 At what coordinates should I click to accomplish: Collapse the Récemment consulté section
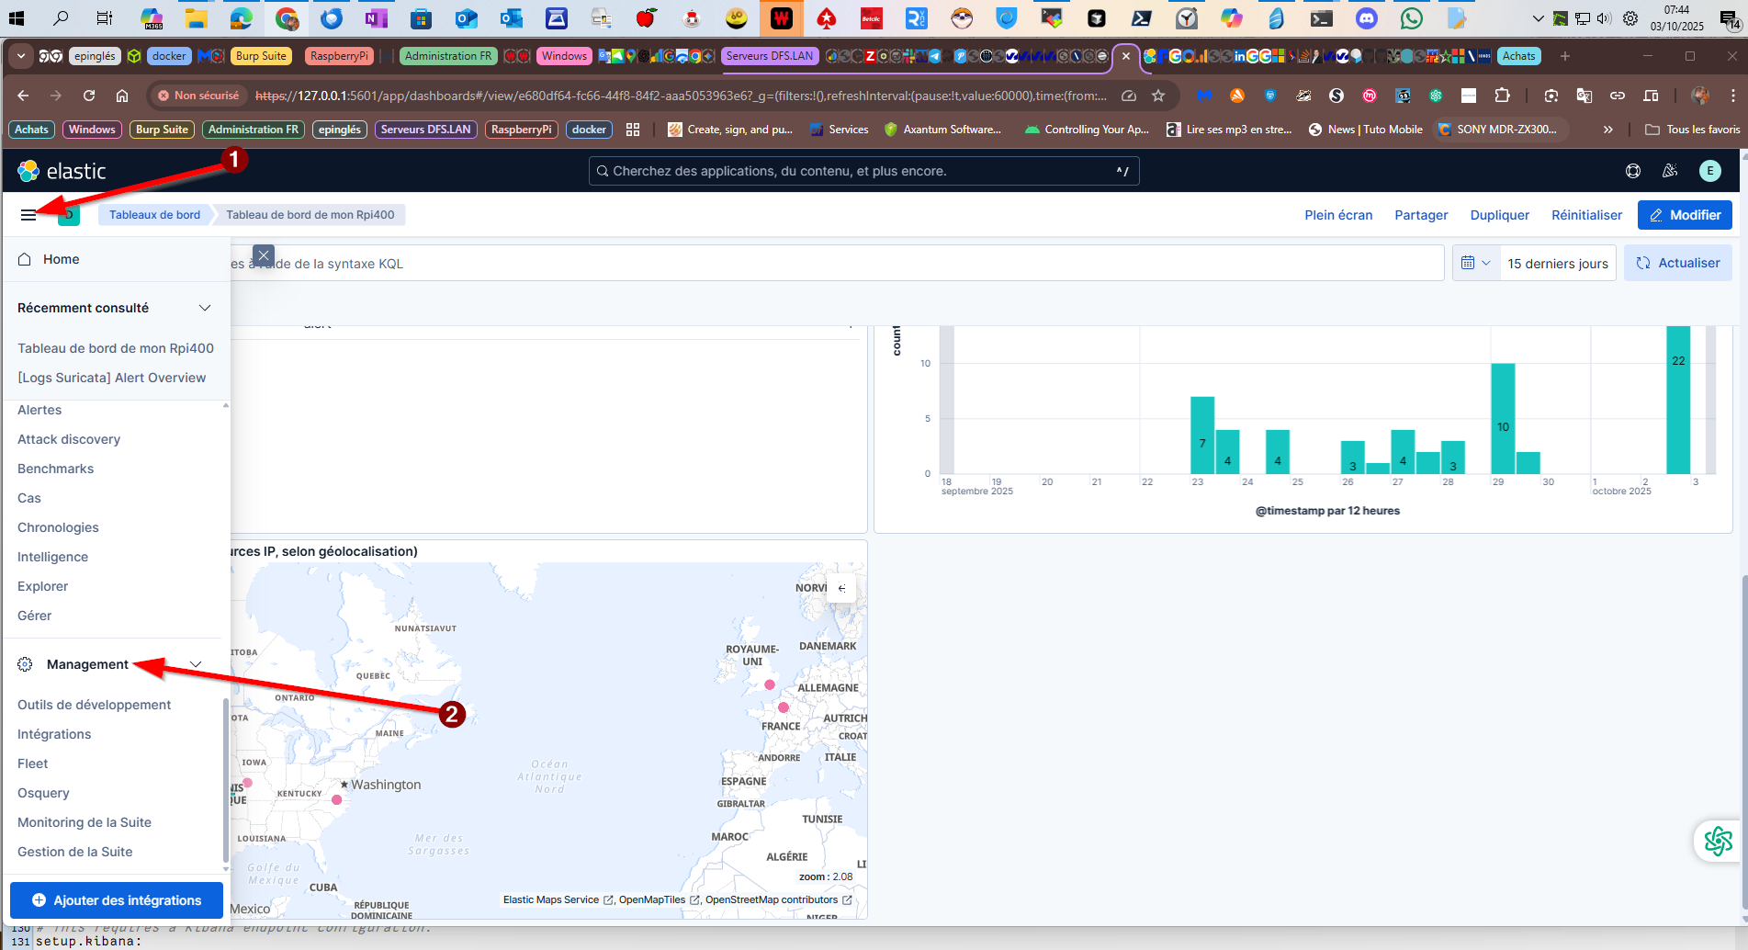(x=205, y=308)
